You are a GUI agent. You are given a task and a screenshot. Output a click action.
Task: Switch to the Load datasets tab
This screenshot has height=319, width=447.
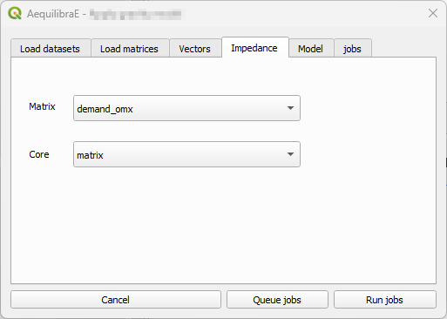(x=51, y=49)
